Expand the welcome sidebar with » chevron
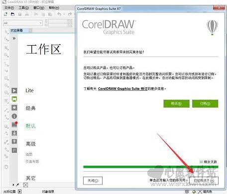The width and height of the screenshot is (227, 194). tap(14, 38)
